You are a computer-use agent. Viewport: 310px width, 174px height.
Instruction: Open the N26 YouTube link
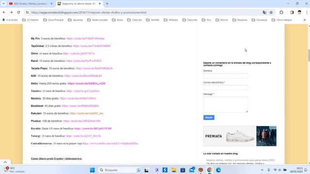(83, 76)
